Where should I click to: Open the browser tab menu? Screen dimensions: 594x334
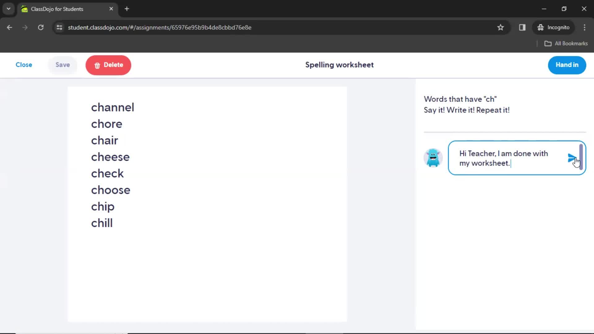point(8,9)
